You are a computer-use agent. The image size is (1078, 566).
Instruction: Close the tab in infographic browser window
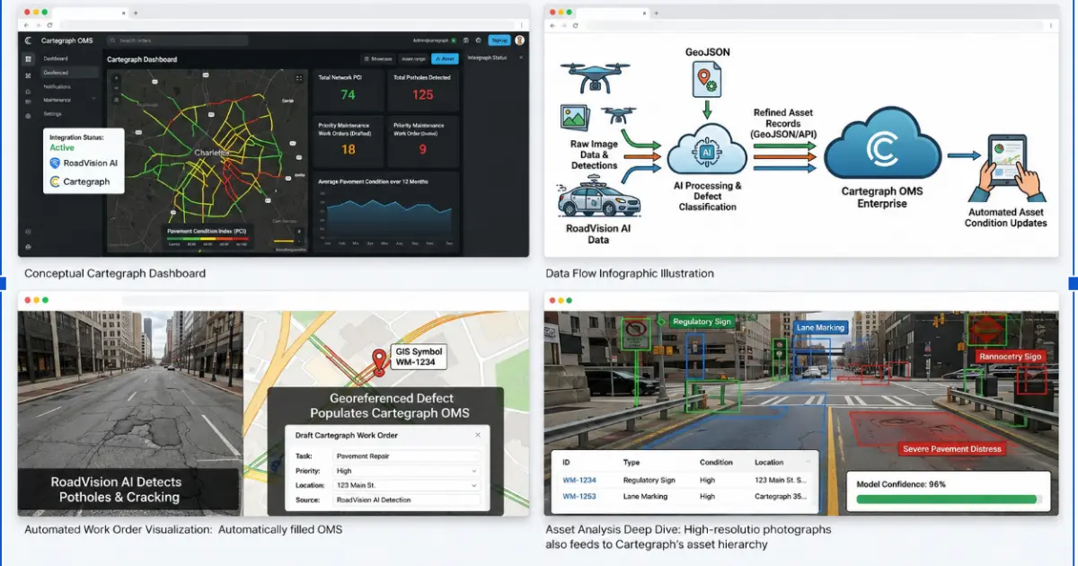tap(644, 13)
